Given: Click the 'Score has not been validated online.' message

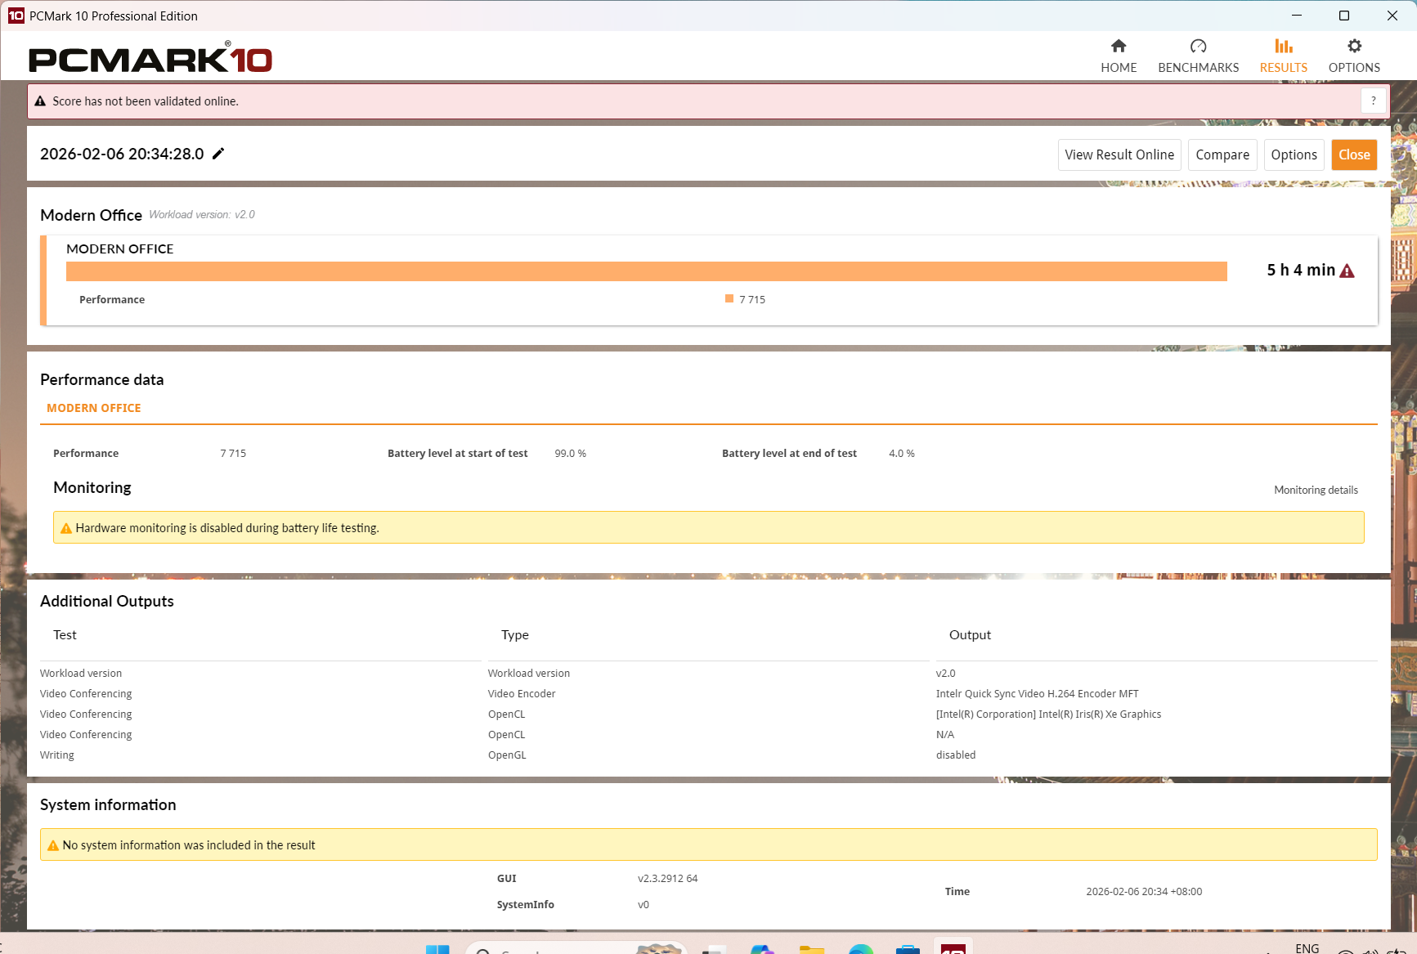Looking at the screenshot, I should (146, 101).
